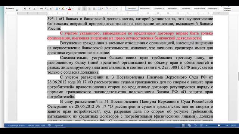Click the vertical scrollbar thumb
Screen dimensions: 239x134
click(238, 76)
